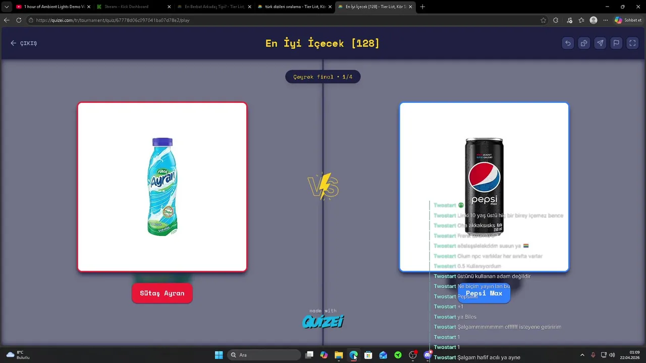Image resolution: width=646 pixels, height=363 pixels.
Task: Open the volume control tray icon
Action: tap(612, 355)
